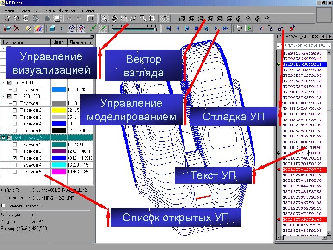Select the magnifier zoom tool
The width and height of the screenshot is (333, 250).
point(133,19)
